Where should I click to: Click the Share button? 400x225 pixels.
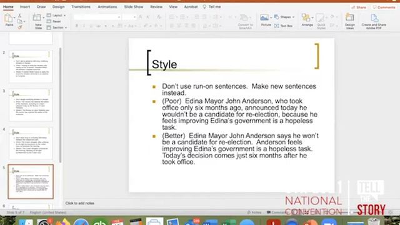click(x=359, y=7)
